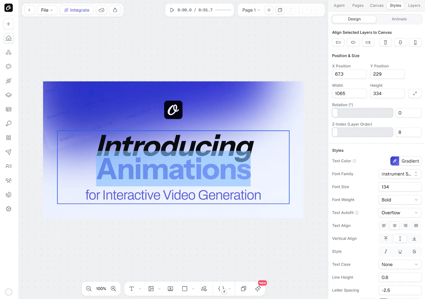Set text align to center
This screenshot has width=425, height=299.
(x=395, y=226)
